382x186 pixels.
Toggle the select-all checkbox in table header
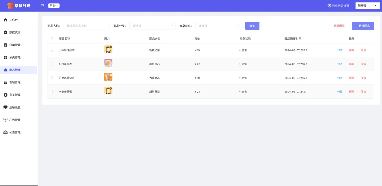pos(51,39)
